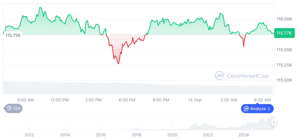Viewport: 299px width, 139px height.
Task: Click the CoinMarketCap watermark logo
Action: coord(219,76)
